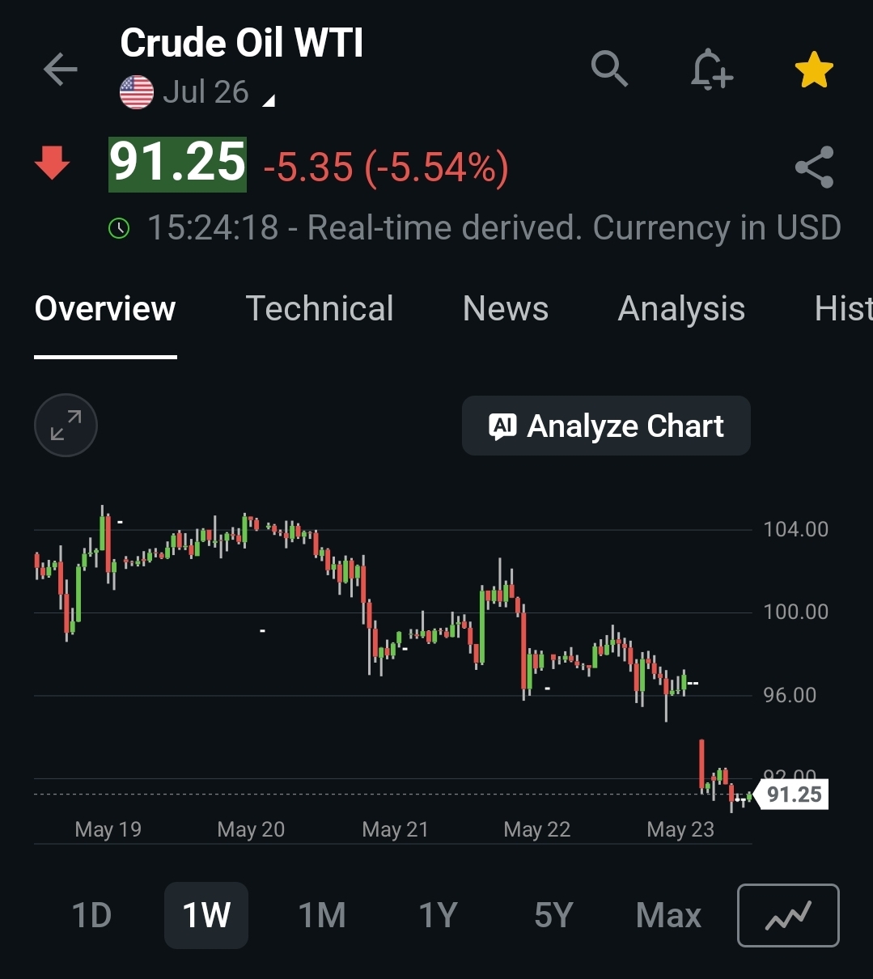The width and height of the screenshot is (873, 979).
Task: Choose the 5Y time range
Action: pos(553,916)
